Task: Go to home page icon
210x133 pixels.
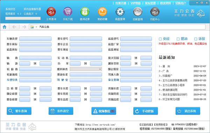Action: 5,27
